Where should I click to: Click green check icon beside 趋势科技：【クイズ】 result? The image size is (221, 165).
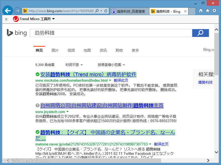point(37,132)
